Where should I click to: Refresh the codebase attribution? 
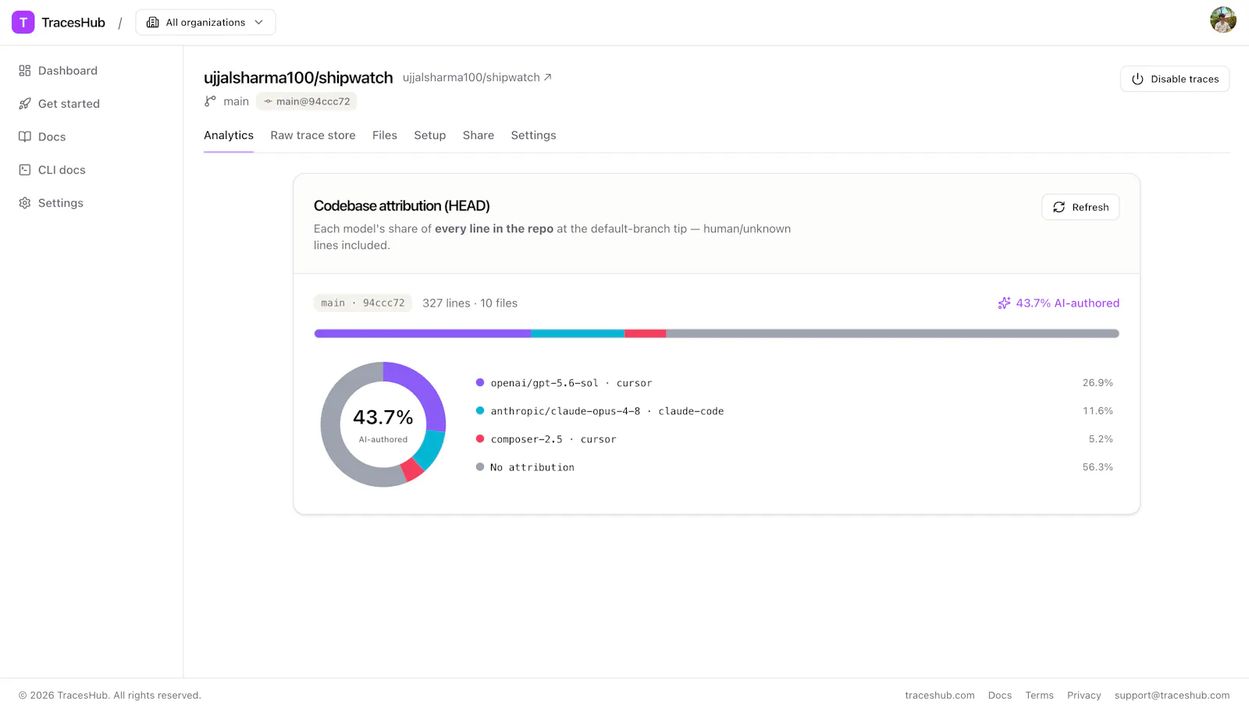(1080, 207)
